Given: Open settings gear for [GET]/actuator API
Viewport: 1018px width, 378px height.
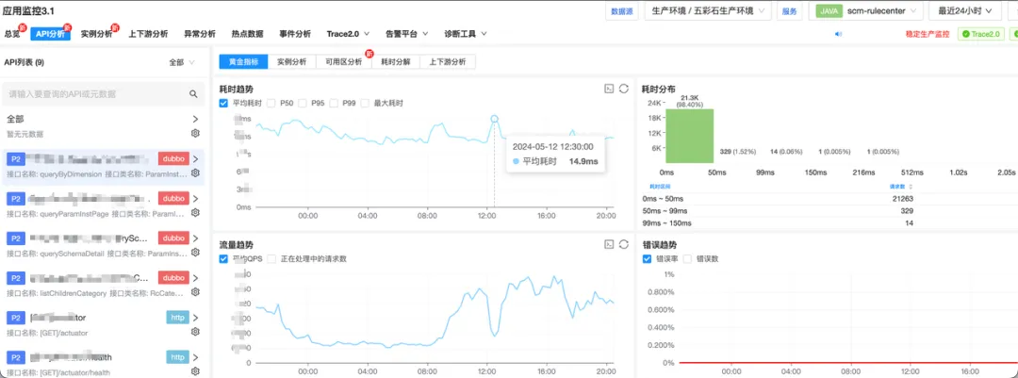Looking at the screenshot, I should click(195, 332).
